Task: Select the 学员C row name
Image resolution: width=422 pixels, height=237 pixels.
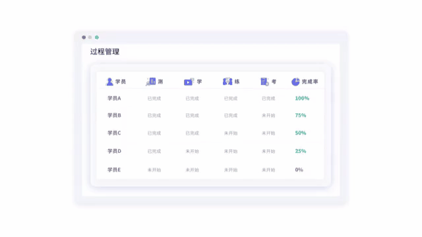Action: tap(114, 133)
